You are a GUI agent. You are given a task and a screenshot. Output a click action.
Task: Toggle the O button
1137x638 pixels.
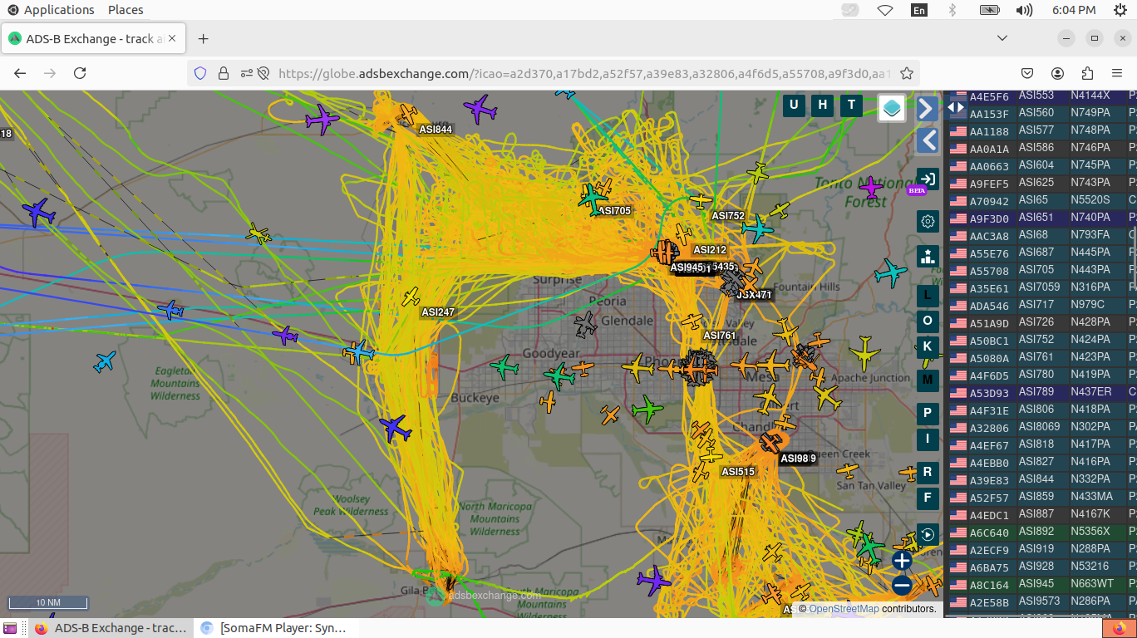tap(928, 321)
